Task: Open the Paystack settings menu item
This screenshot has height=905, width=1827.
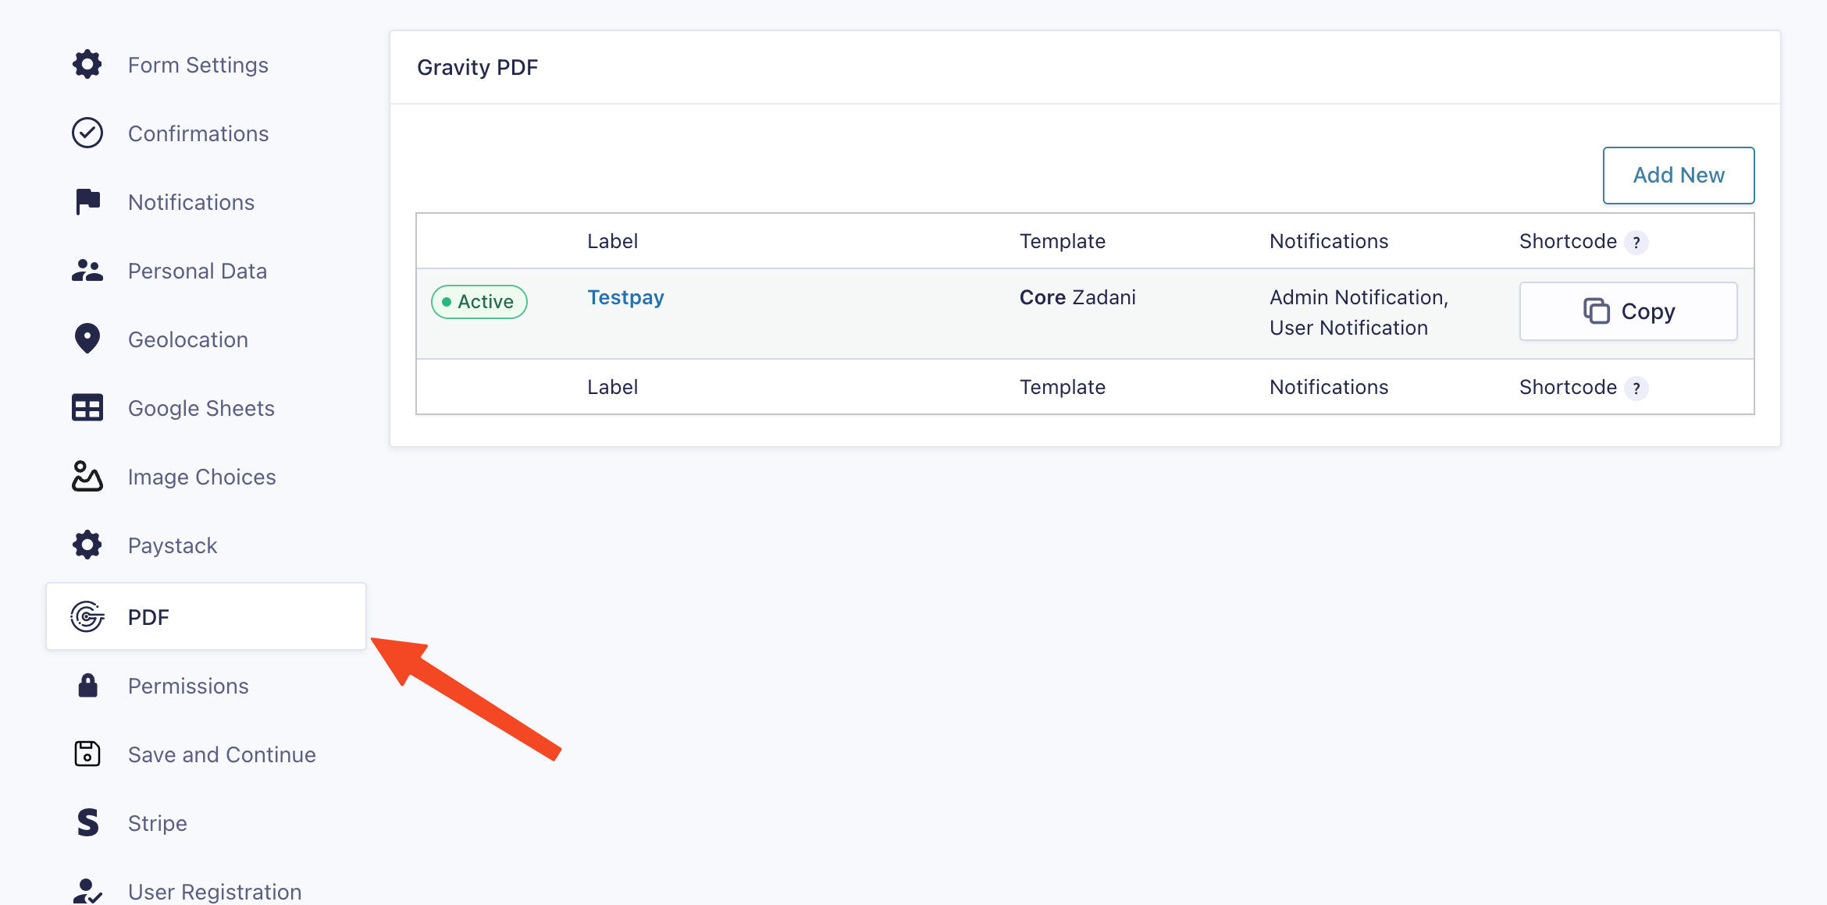Action: coord(173,545)
